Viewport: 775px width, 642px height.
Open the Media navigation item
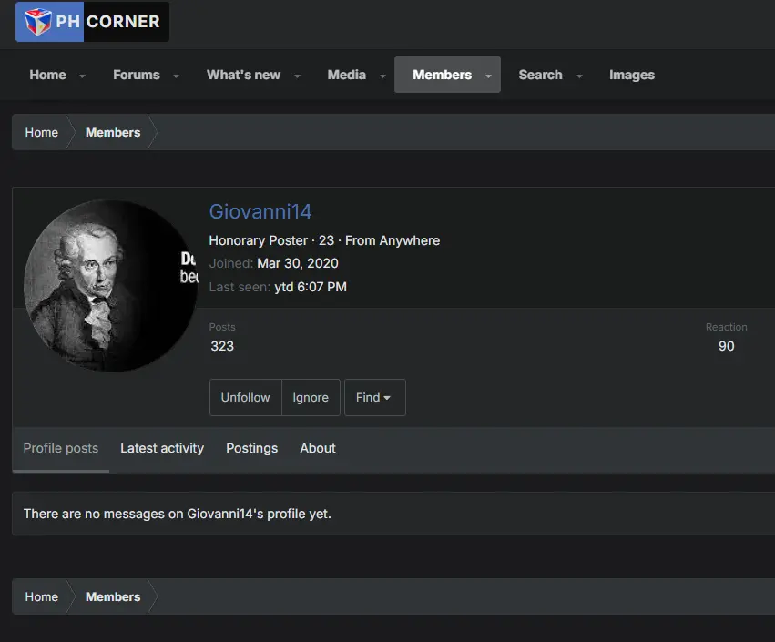[346, 75]
